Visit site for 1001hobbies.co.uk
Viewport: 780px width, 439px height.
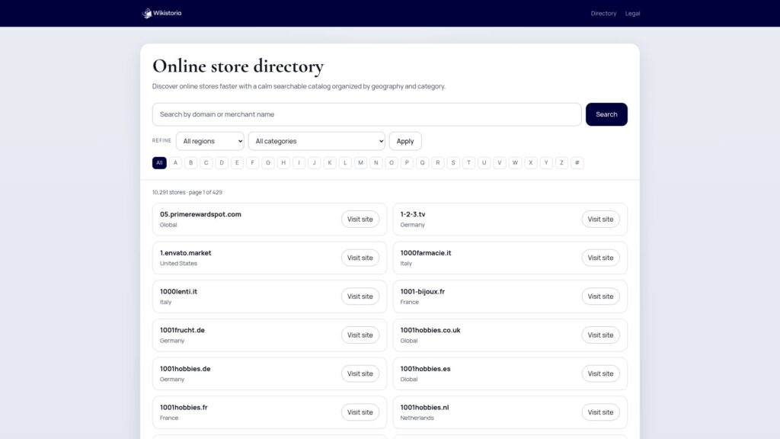pos(600,335)
